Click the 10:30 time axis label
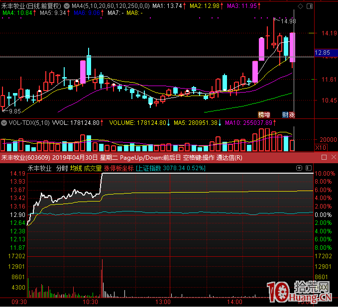This screenshot has height=307, width=338. click(90, 302)
